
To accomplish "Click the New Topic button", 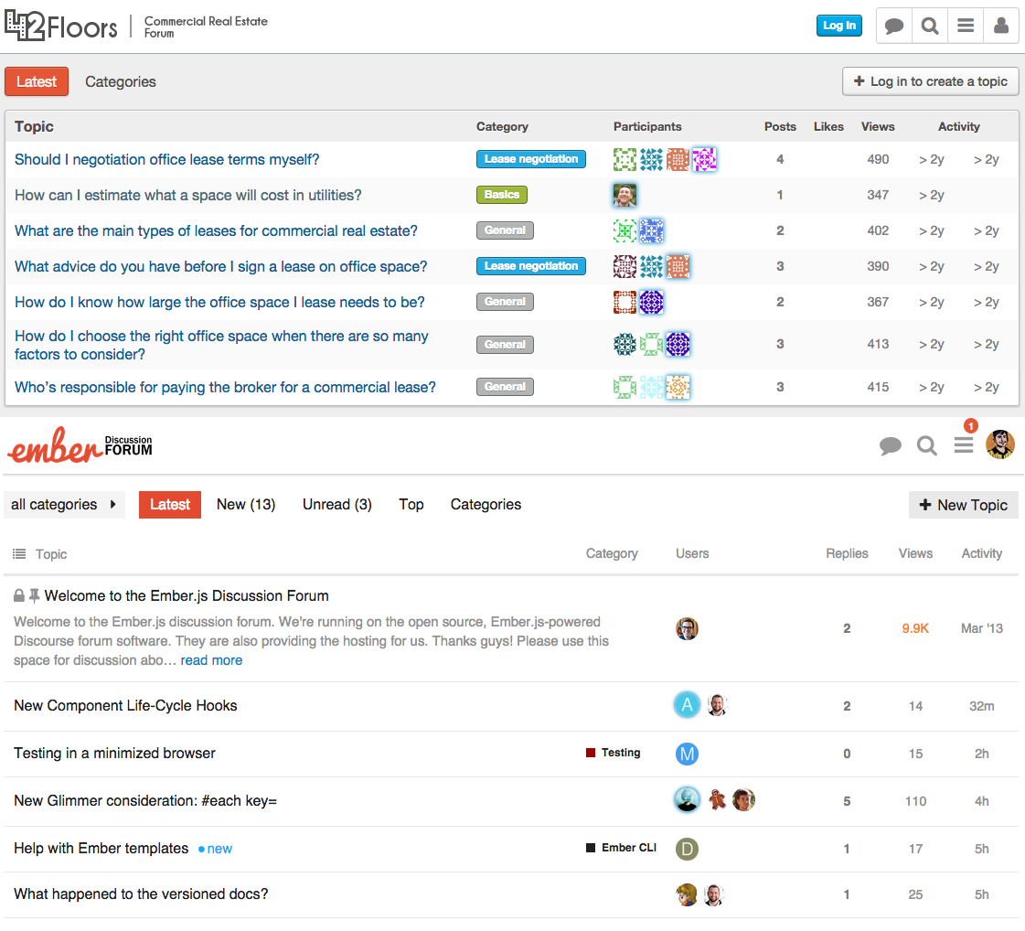I will [x=964, y=505].
